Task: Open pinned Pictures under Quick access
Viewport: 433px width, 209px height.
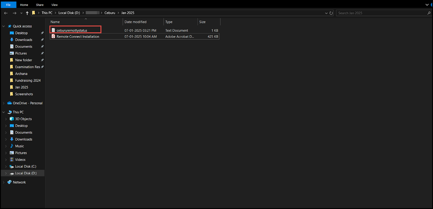Action: (x=21, y=53)
